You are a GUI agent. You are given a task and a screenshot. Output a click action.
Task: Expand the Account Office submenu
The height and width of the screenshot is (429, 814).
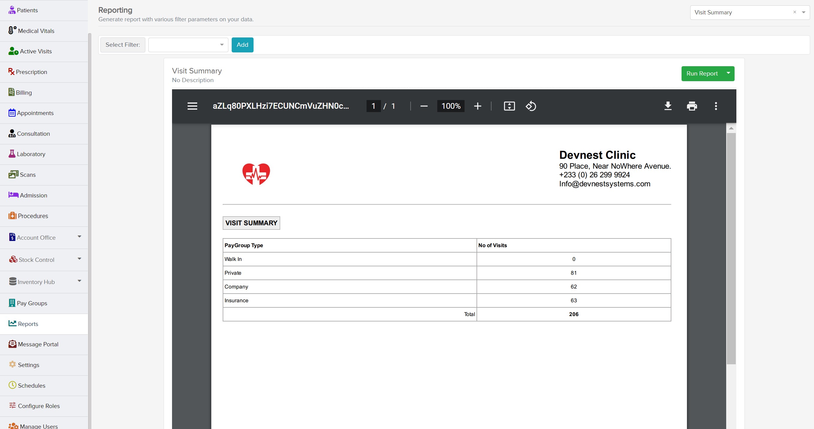click(79, 237)
